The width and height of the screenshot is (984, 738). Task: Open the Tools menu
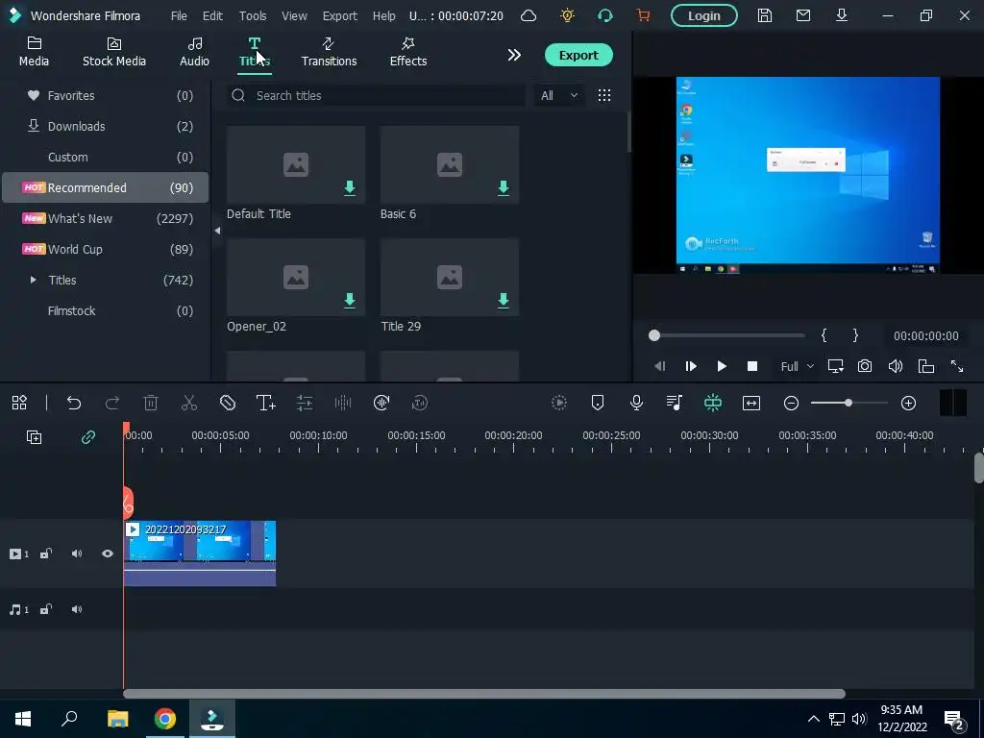coord(253,15)
